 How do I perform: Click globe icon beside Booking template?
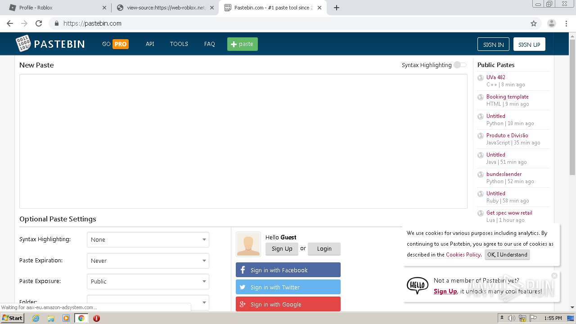pyautogui.click(x=481, y=97)
